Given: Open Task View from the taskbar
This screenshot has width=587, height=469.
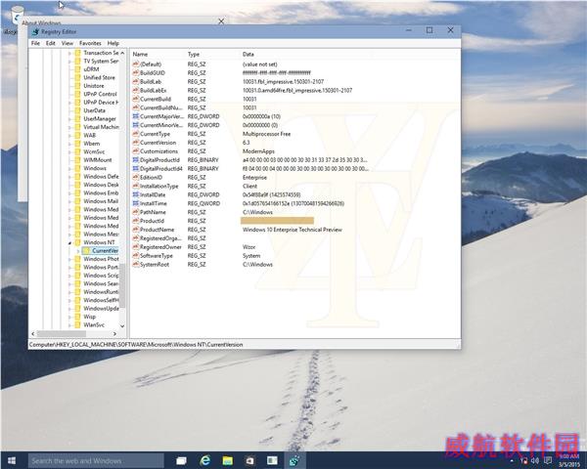Looking at the screenshot, I should [x=182, y=461].
